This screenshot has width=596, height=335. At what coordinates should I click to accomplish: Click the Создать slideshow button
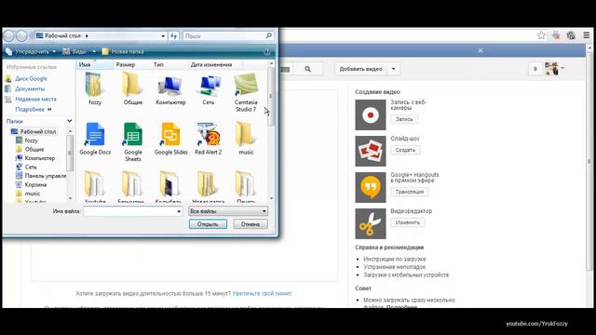point(405,150)
